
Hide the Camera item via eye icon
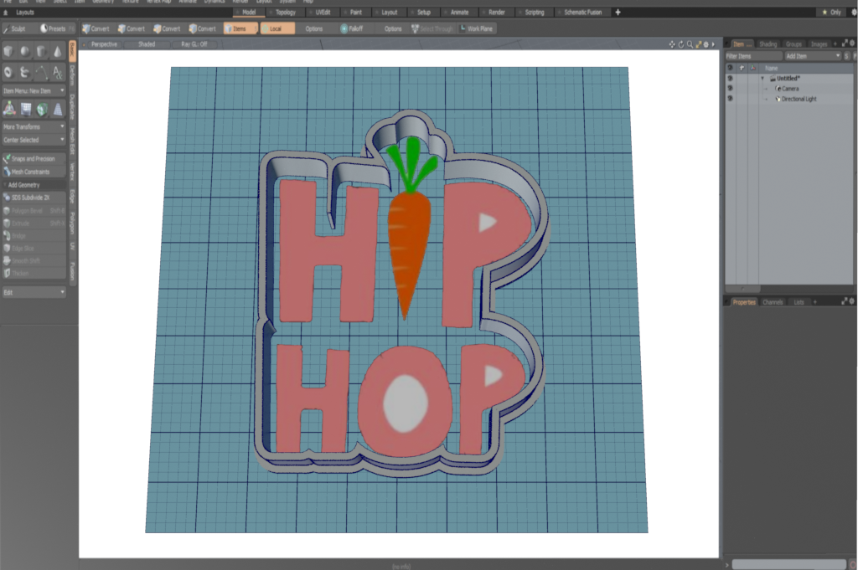pyautogui.click(x=730, y=88)
